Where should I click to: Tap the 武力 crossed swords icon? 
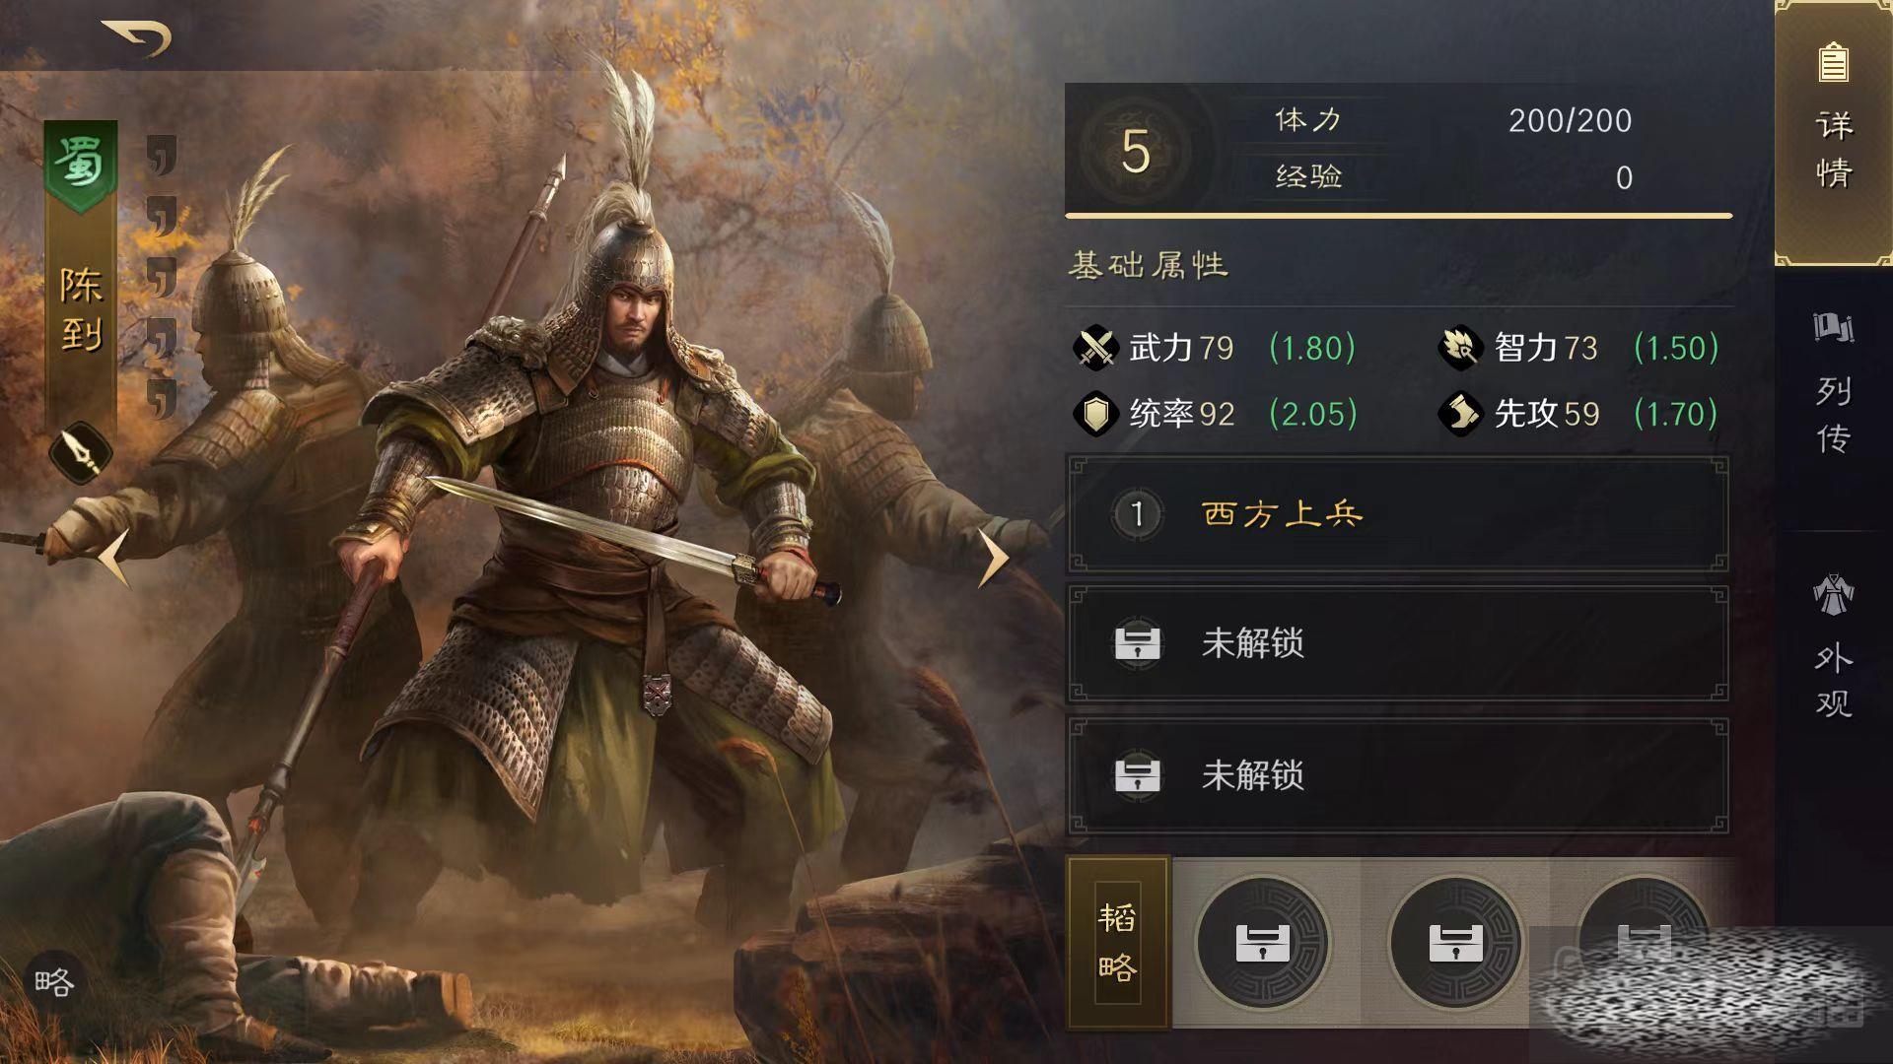1094,347
